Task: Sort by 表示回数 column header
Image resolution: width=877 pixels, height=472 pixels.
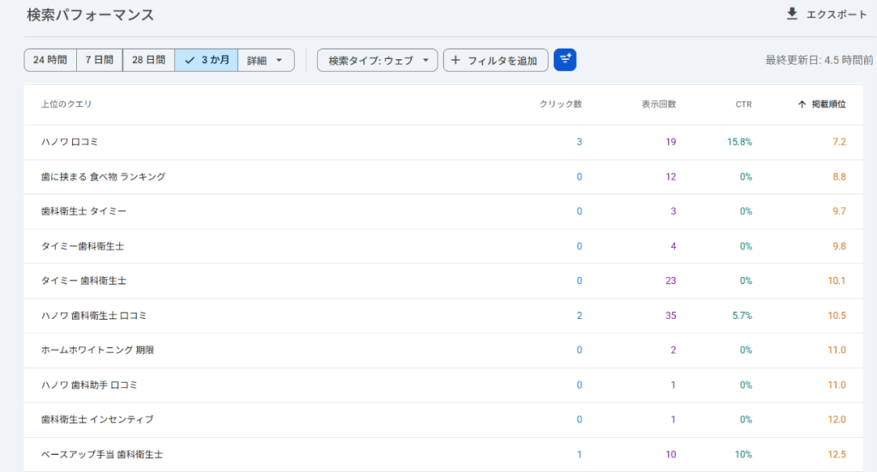Action: (x=659, y=104)
